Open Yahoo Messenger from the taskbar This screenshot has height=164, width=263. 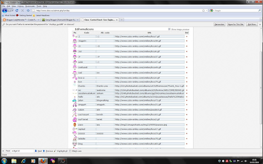(53, 161)
